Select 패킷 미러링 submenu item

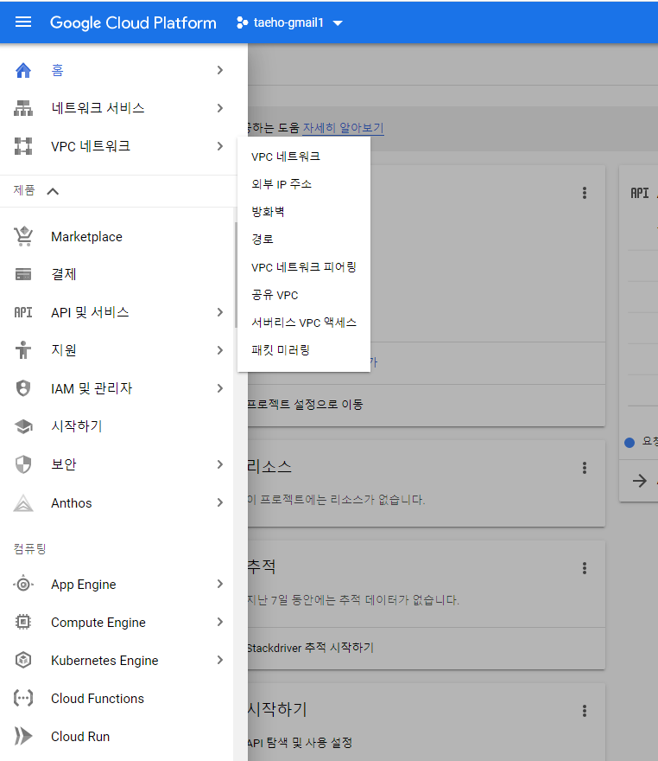point(304,350)
